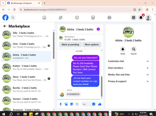Open the Video tab icon
Screen dimensions: 156x116
(x=77, y=18)
